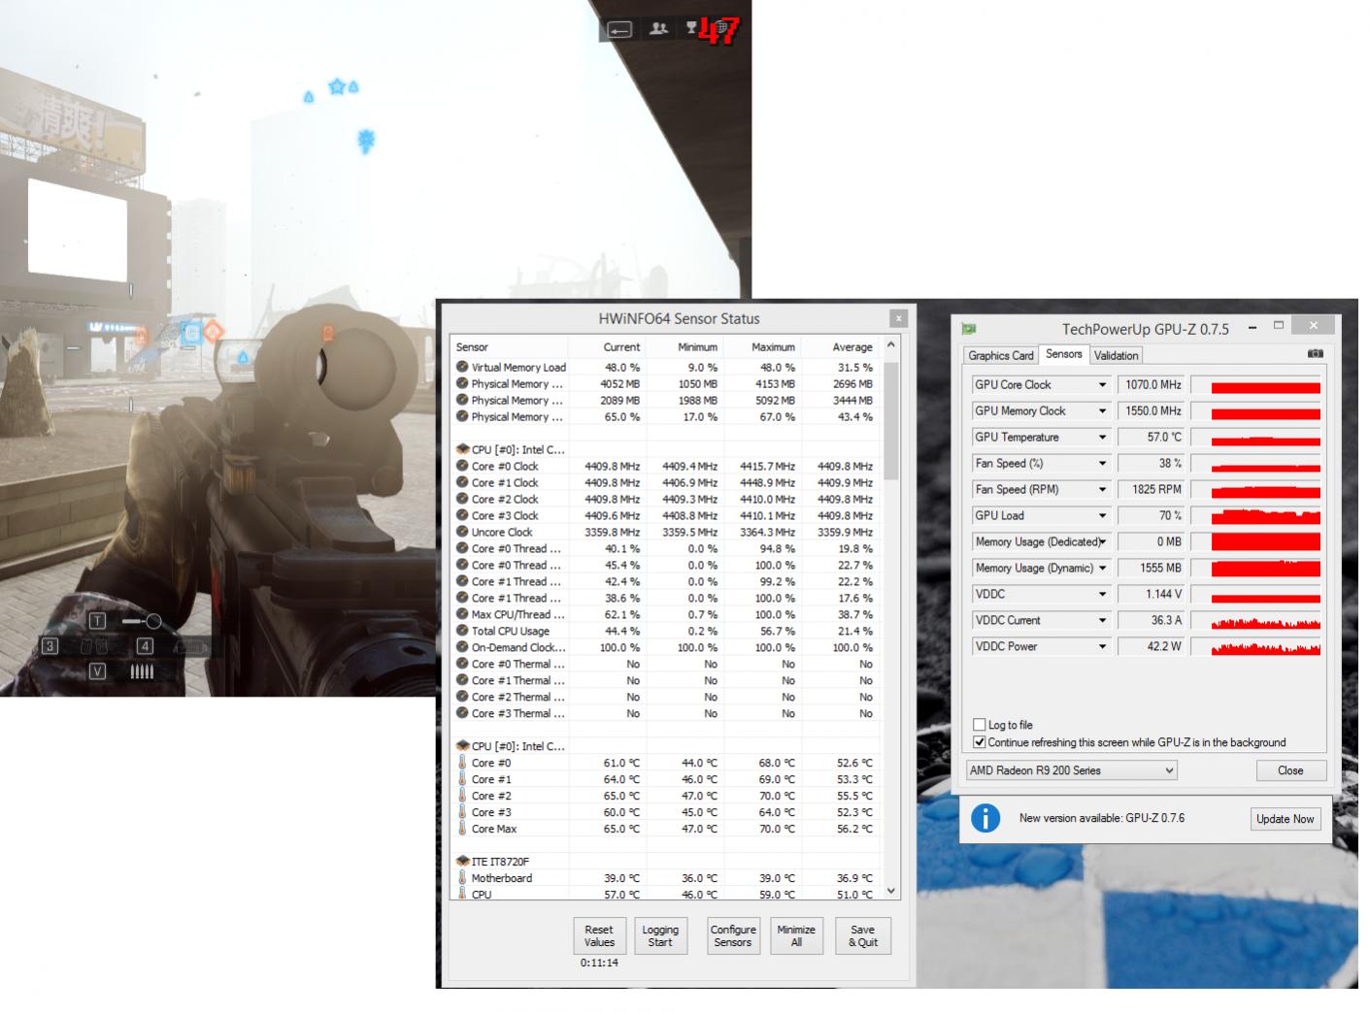Click the Motherboard thermometer icon
Screen dimensions: 1369x1013
point(462,878)
